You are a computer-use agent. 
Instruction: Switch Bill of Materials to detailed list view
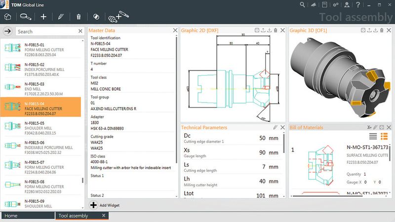point(384,136)
